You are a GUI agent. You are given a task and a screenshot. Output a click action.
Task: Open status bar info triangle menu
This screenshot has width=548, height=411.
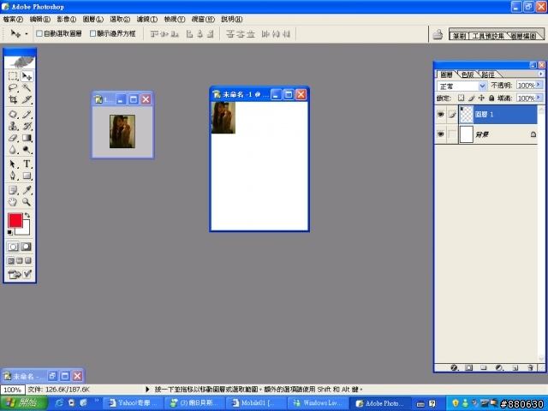coord(147,389)
